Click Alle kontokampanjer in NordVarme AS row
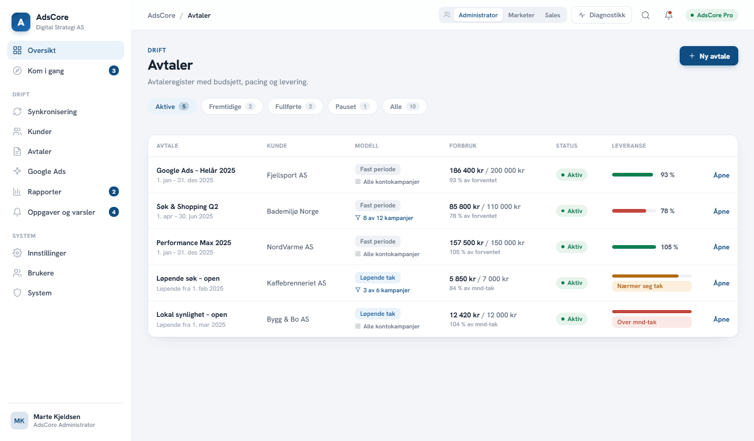The width and height of the screenshot is (754, 441). pyautogui.click(x=387, y=254)
